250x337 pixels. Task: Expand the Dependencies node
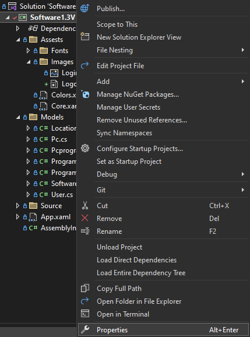click(x=17, y=29)
